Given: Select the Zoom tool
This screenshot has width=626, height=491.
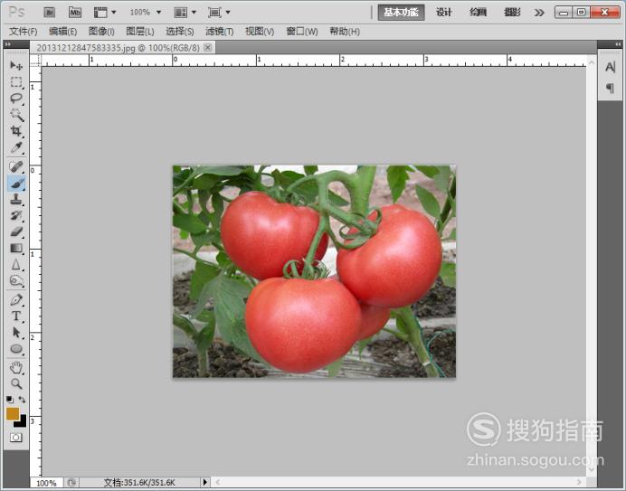Looking at the screenshot, I should (x=16, y=383).
